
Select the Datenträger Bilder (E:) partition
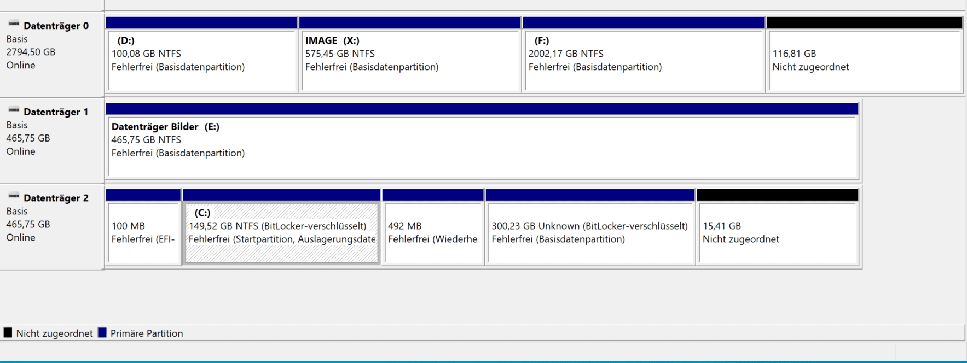point(482,146)
